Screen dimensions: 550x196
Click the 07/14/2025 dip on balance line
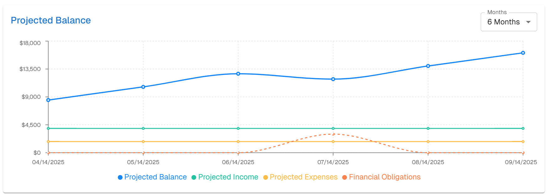tap(333, 79)
